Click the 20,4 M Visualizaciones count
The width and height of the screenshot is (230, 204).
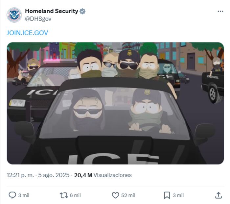pyautogui.click(x=103, y=175)
